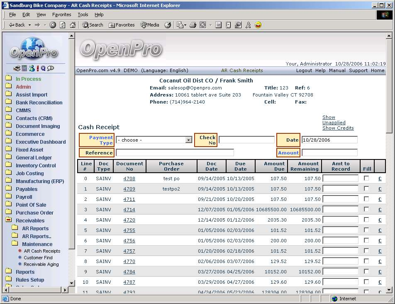The image size is (395, 304).
Task: Open the Tools menu
Action: point(83,14)
